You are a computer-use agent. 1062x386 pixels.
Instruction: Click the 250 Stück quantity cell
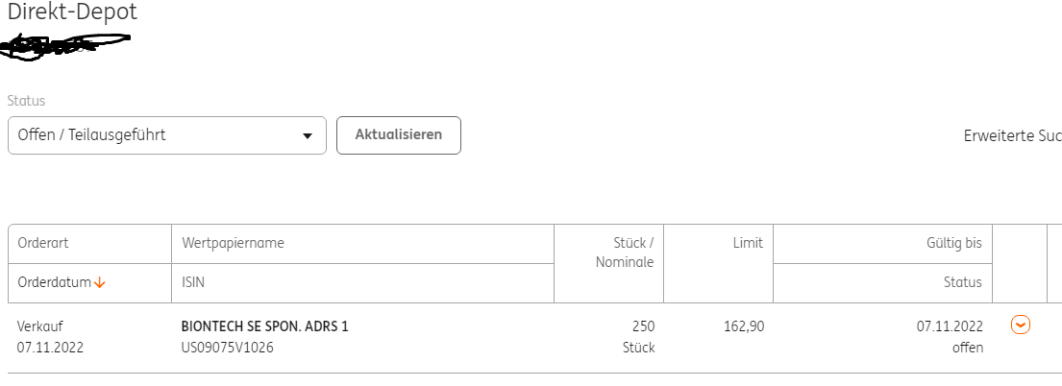(638, 336)
